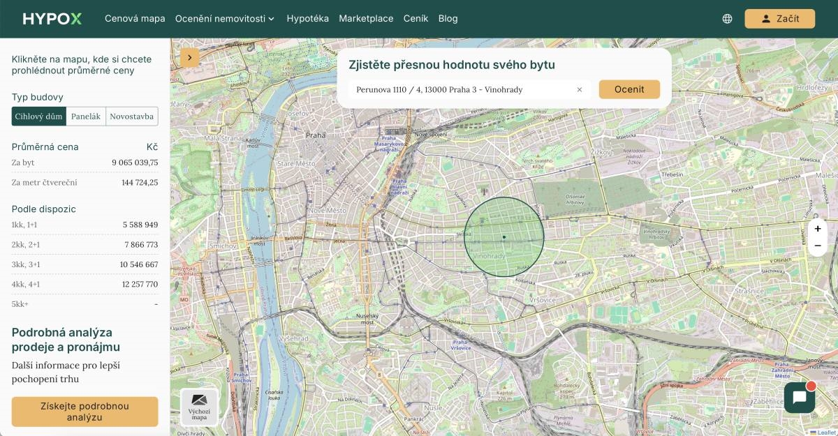This screenshot has height=436, width=838.
Task: Open the Ceník page
Action: 416,19
